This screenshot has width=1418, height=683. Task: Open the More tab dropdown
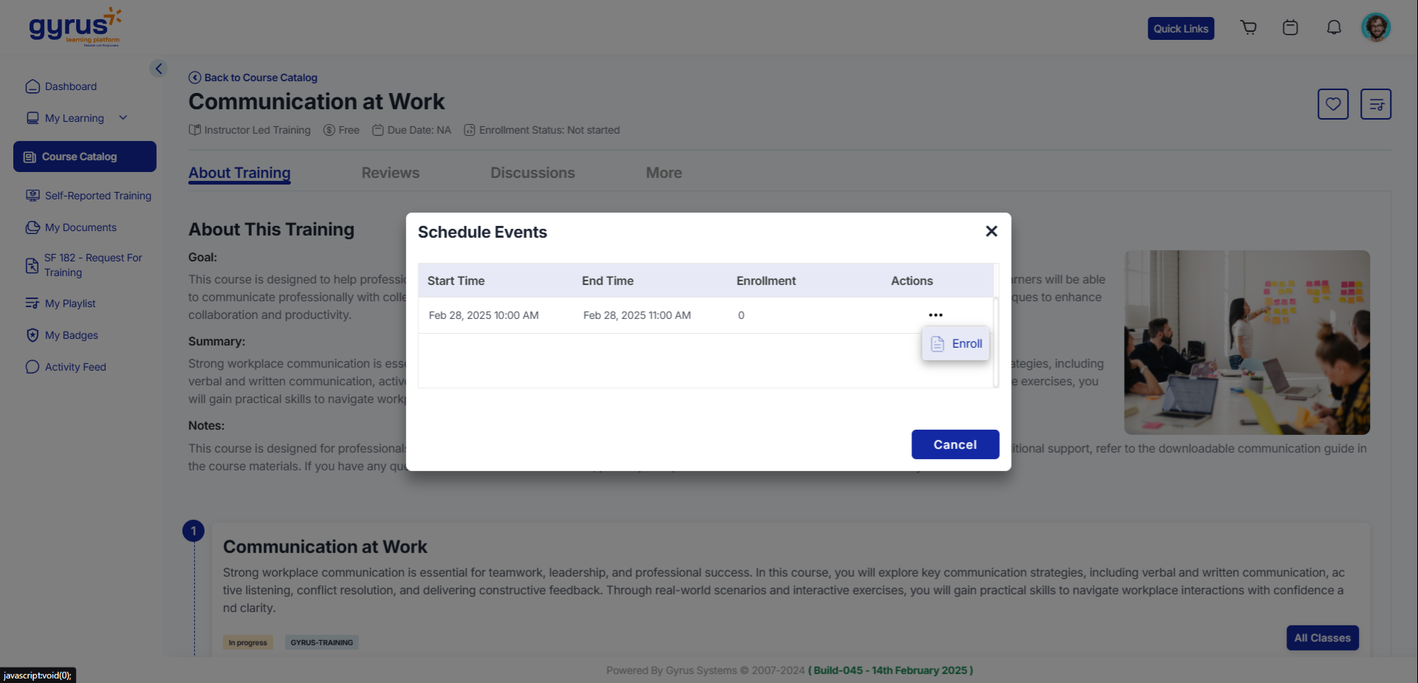tap(663, 173)
